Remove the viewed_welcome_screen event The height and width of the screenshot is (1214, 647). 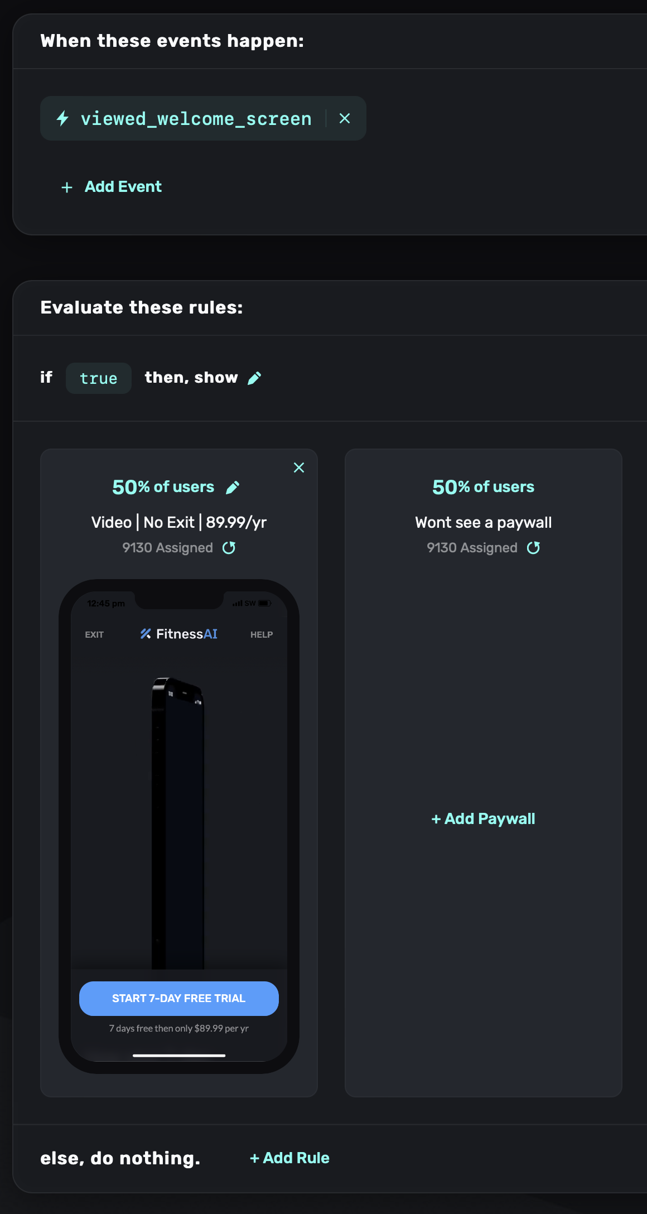(345, 118)
